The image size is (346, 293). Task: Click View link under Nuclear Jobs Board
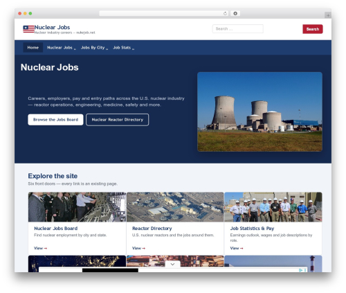pos(41,248)
